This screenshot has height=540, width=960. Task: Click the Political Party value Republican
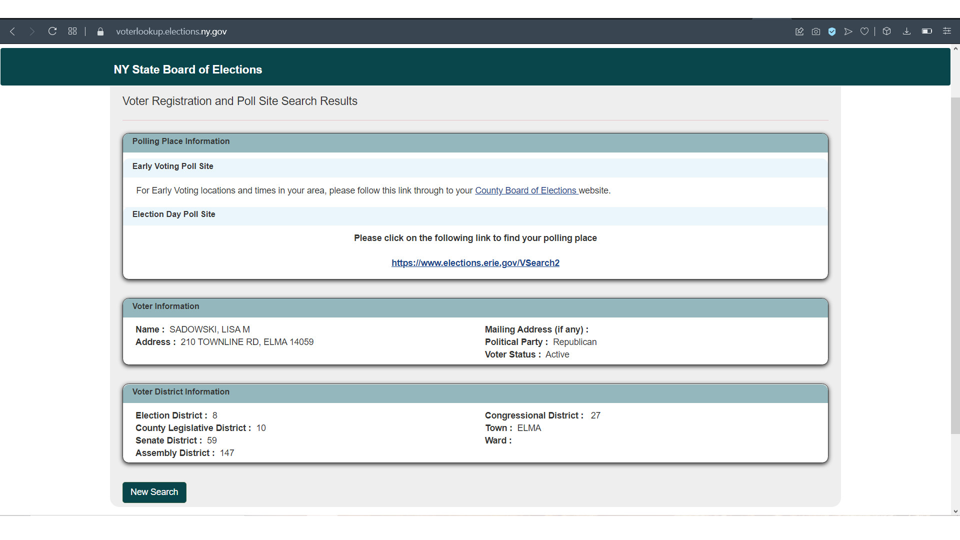(574, 342)
